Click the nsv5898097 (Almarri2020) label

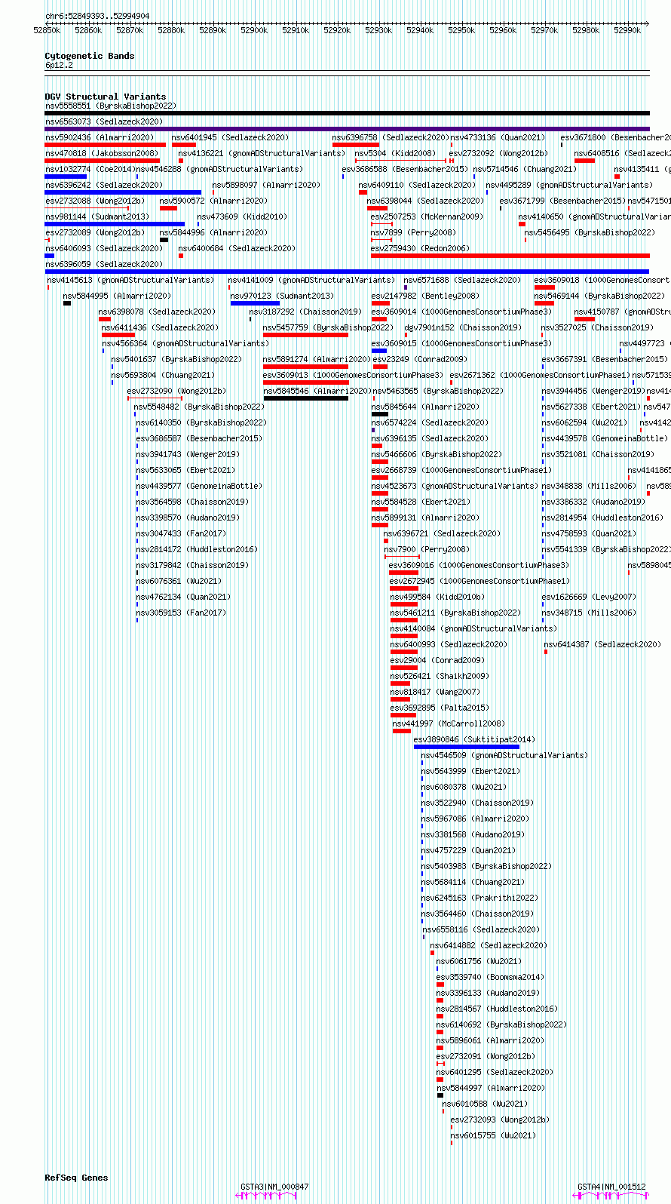point(266,186)
